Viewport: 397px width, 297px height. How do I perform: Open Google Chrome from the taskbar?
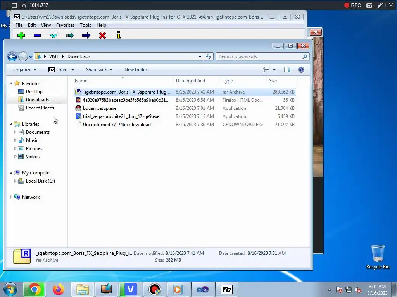[35, 289]
